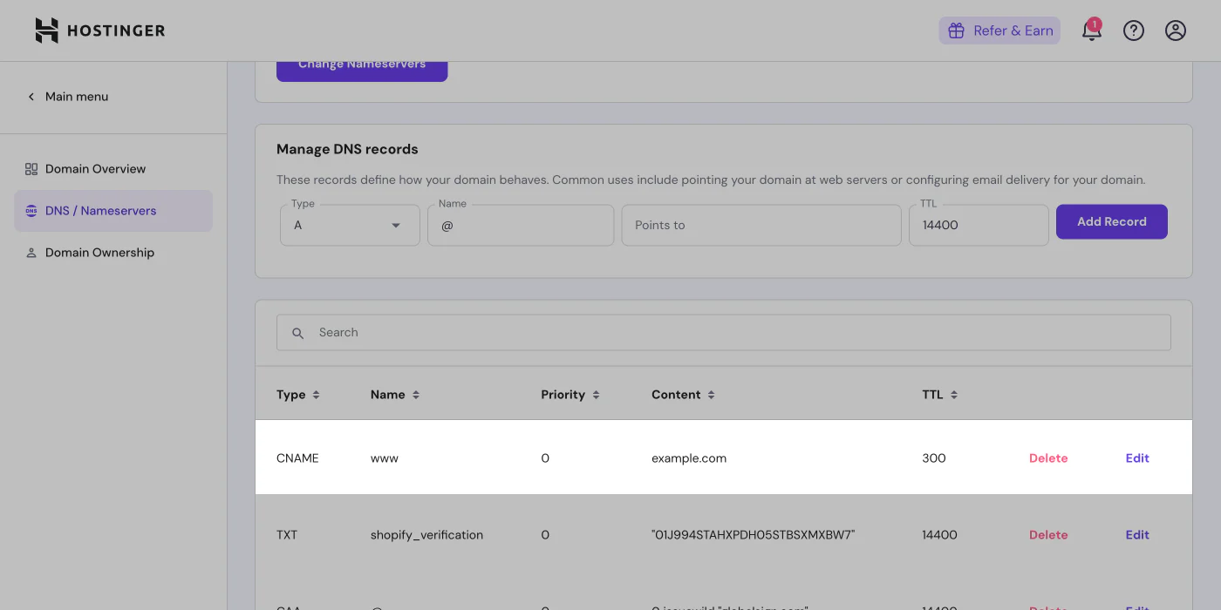Click the search magnifying glass icon

[x=297, y=332]
